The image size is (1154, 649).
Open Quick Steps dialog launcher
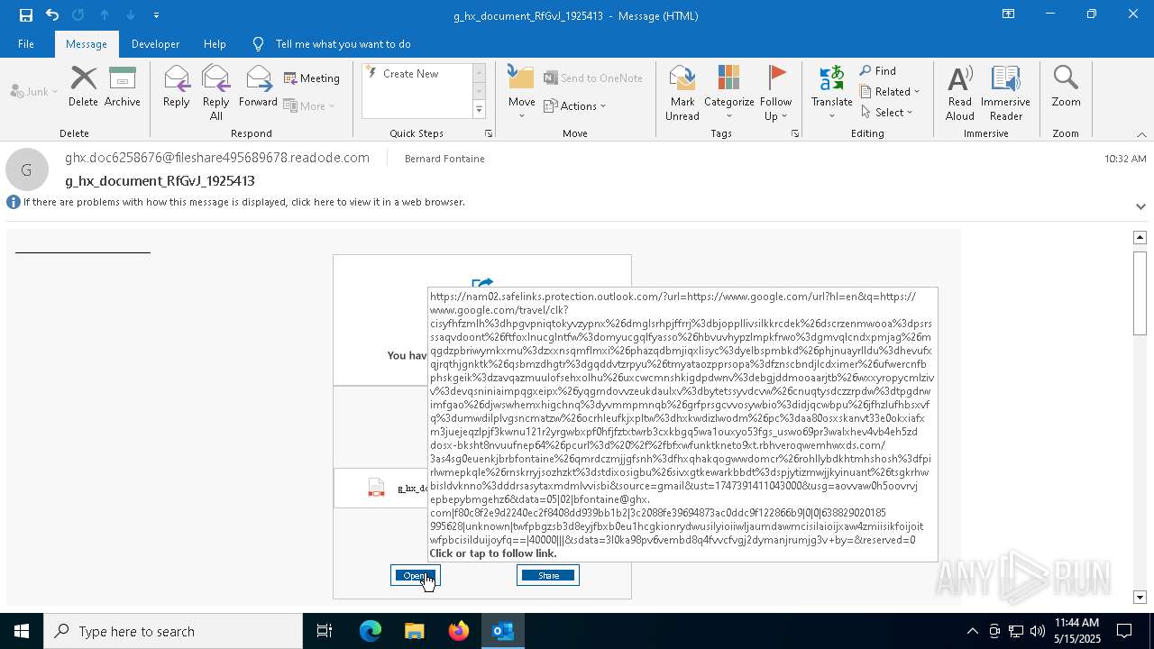[489, 133]
